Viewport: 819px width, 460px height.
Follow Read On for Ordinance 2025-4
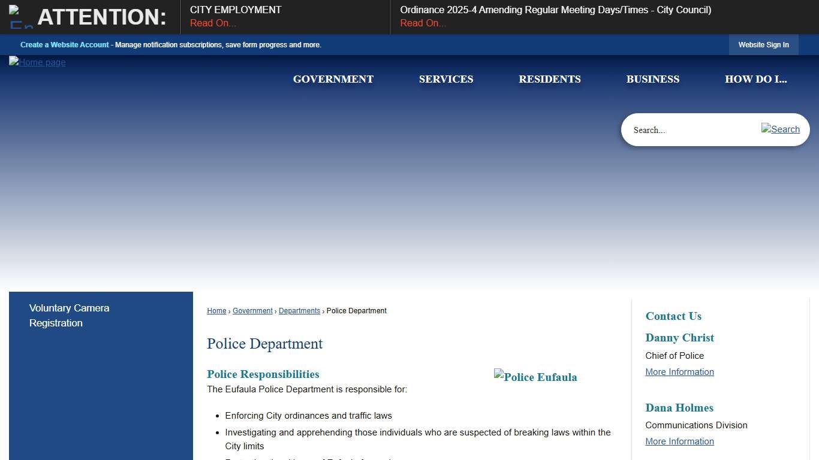(x=423, y=23)
